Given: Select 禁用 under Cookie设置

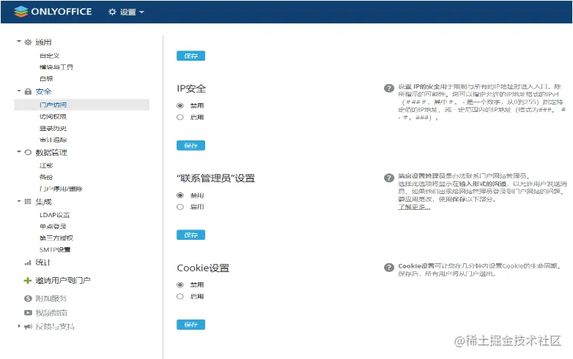Looking at the screenshot, I should 180,285.
